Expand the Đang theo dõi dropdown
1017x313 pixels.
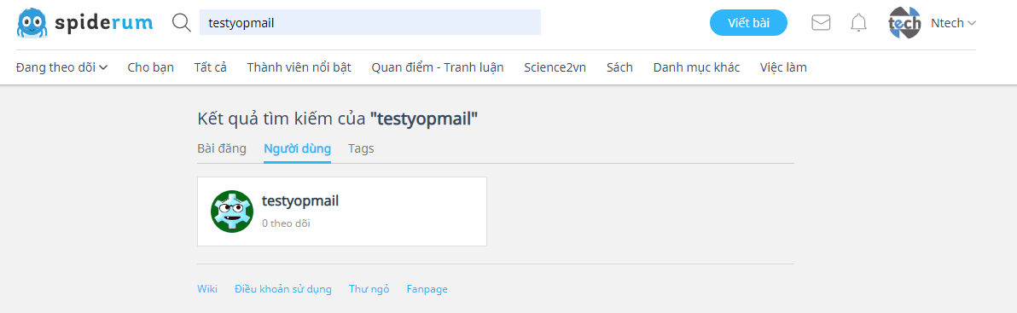[61, 67]
